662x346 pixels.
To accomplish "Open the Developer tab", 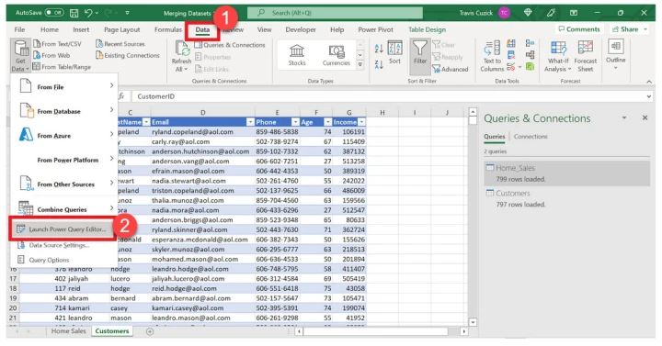I will (301, 29).
